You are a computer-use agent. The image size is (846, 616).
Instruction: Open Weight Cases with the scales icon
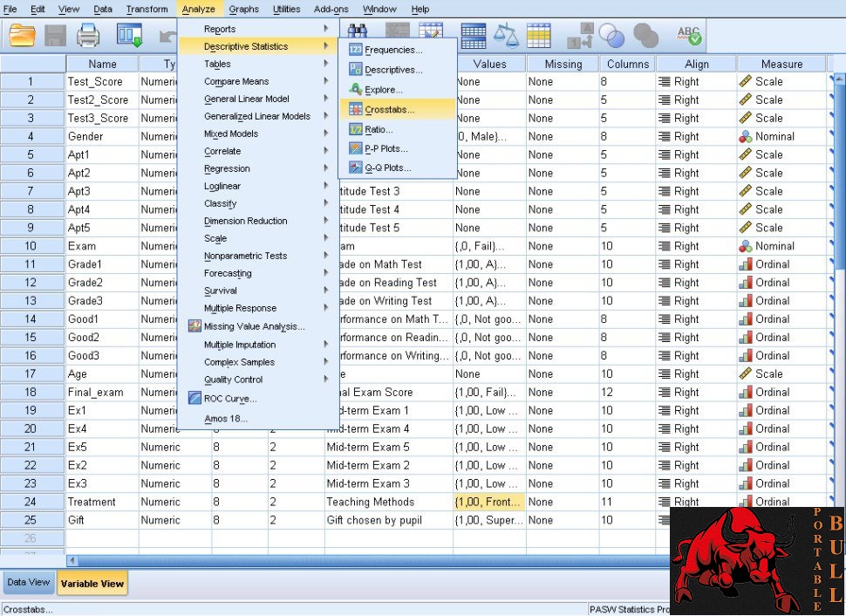(506, 36)
